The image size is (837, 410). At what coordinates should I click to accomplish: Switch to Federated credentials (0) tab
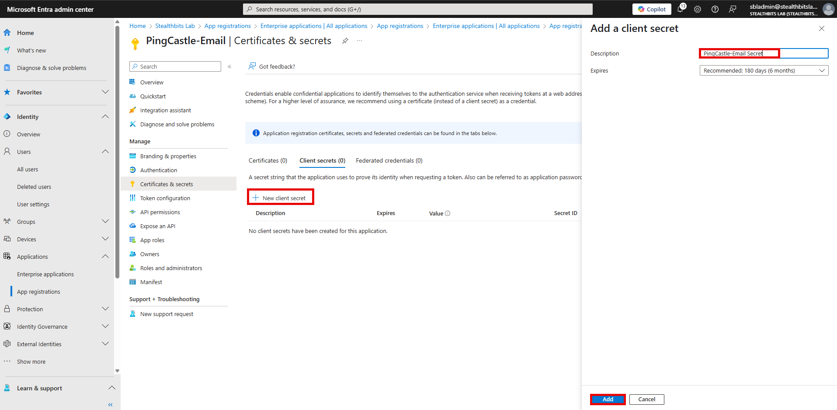(x=389, y=160)
